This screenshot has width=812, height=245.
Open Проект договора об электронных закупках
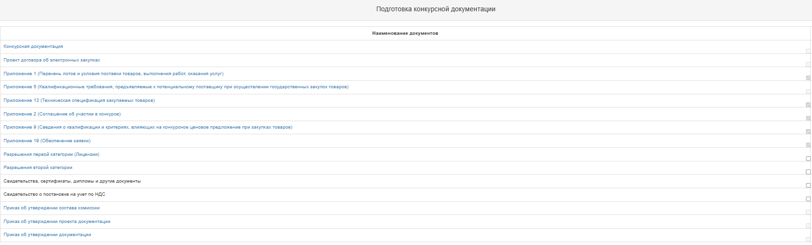52,60
